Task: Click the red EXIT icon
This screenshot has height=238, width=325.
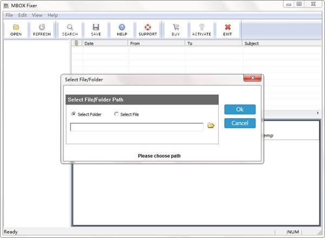Action: [x=227, y=27]
